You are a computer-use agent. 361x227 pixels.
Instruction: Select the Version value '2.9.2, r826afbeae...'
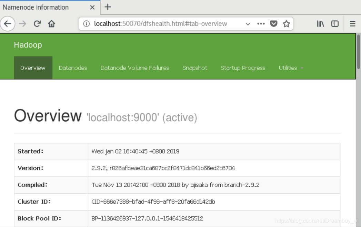point(163,168)
